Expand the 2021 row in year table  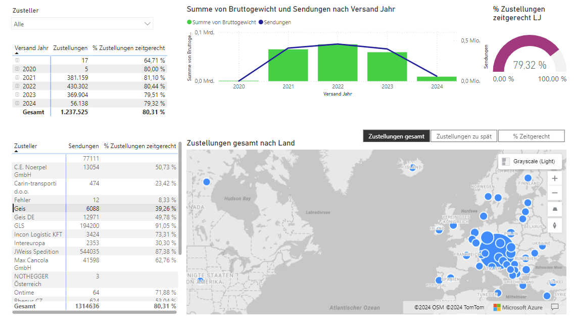coord(17,77)
